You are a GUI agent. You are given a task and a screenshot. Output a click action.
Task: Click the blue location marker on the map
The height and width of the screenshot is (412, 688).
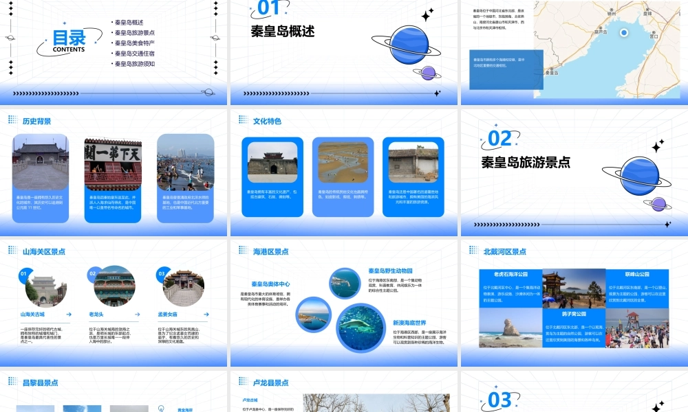[x=624, y=32]
